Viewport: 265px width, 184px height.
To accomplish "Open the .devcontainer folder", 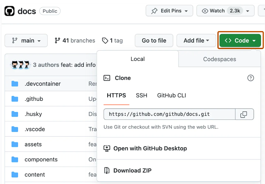I will (43, 84).
